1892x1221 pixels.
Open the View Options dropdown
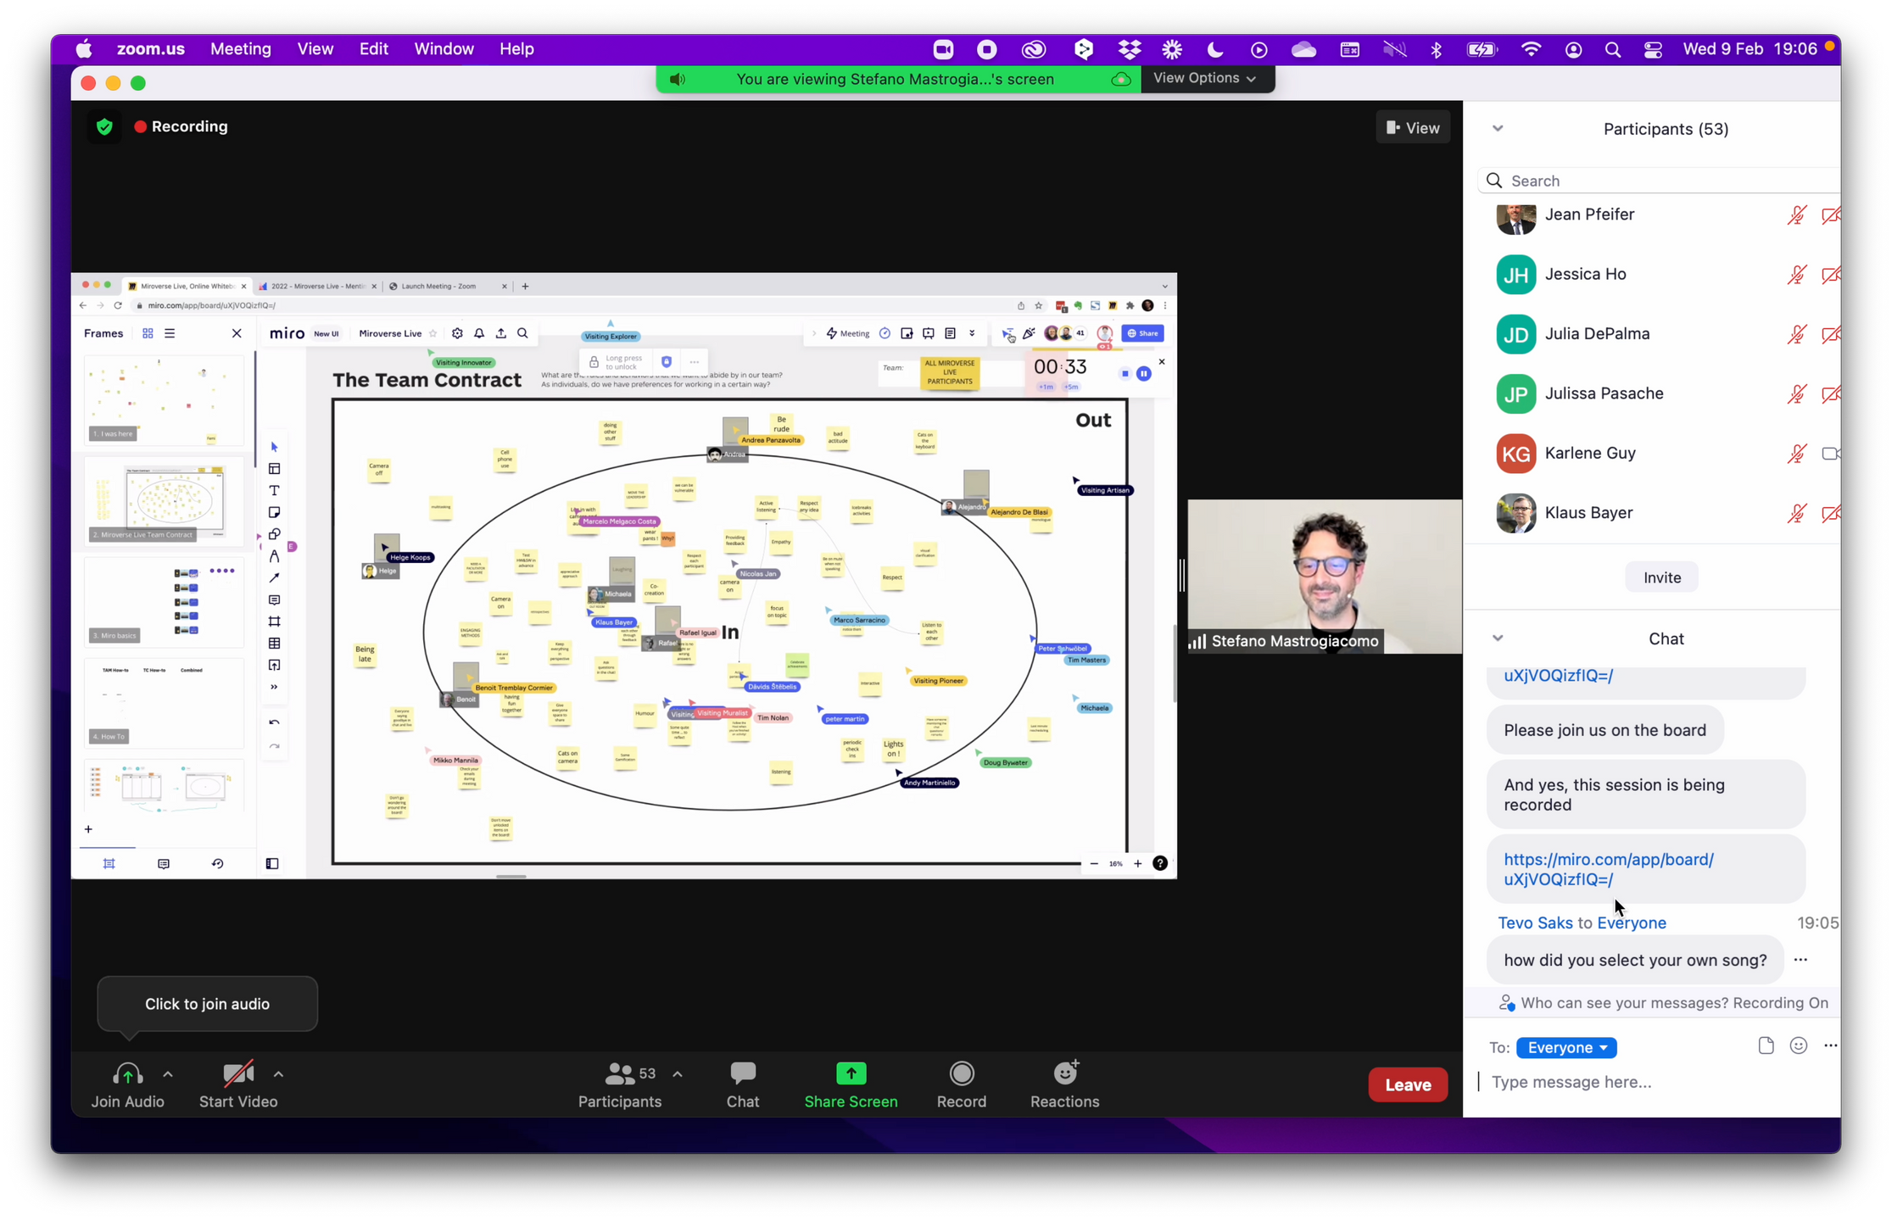(1204, 78)
